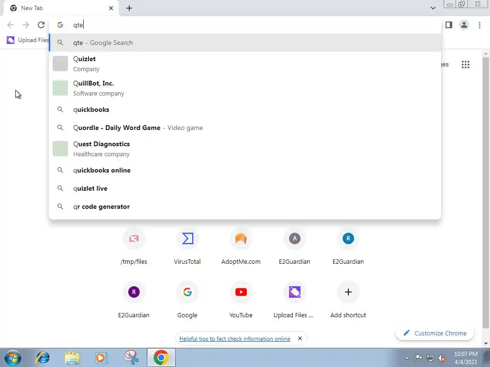Expand the tab search chevron
490x367 pixels.
pos(433,8)
